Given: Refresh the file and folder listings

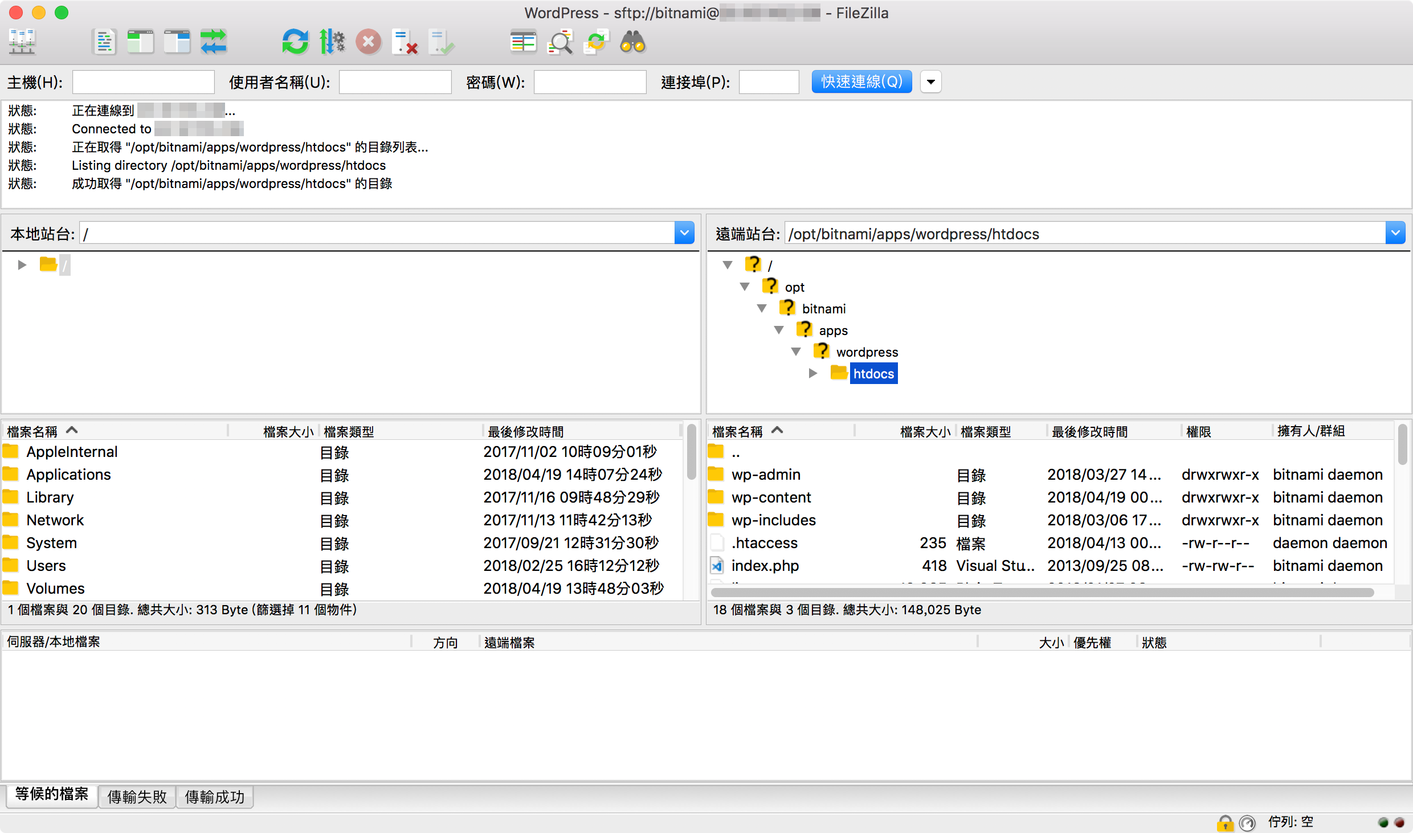Looking at the screenshot, I should pyautogui.click(x=295, y=42).
